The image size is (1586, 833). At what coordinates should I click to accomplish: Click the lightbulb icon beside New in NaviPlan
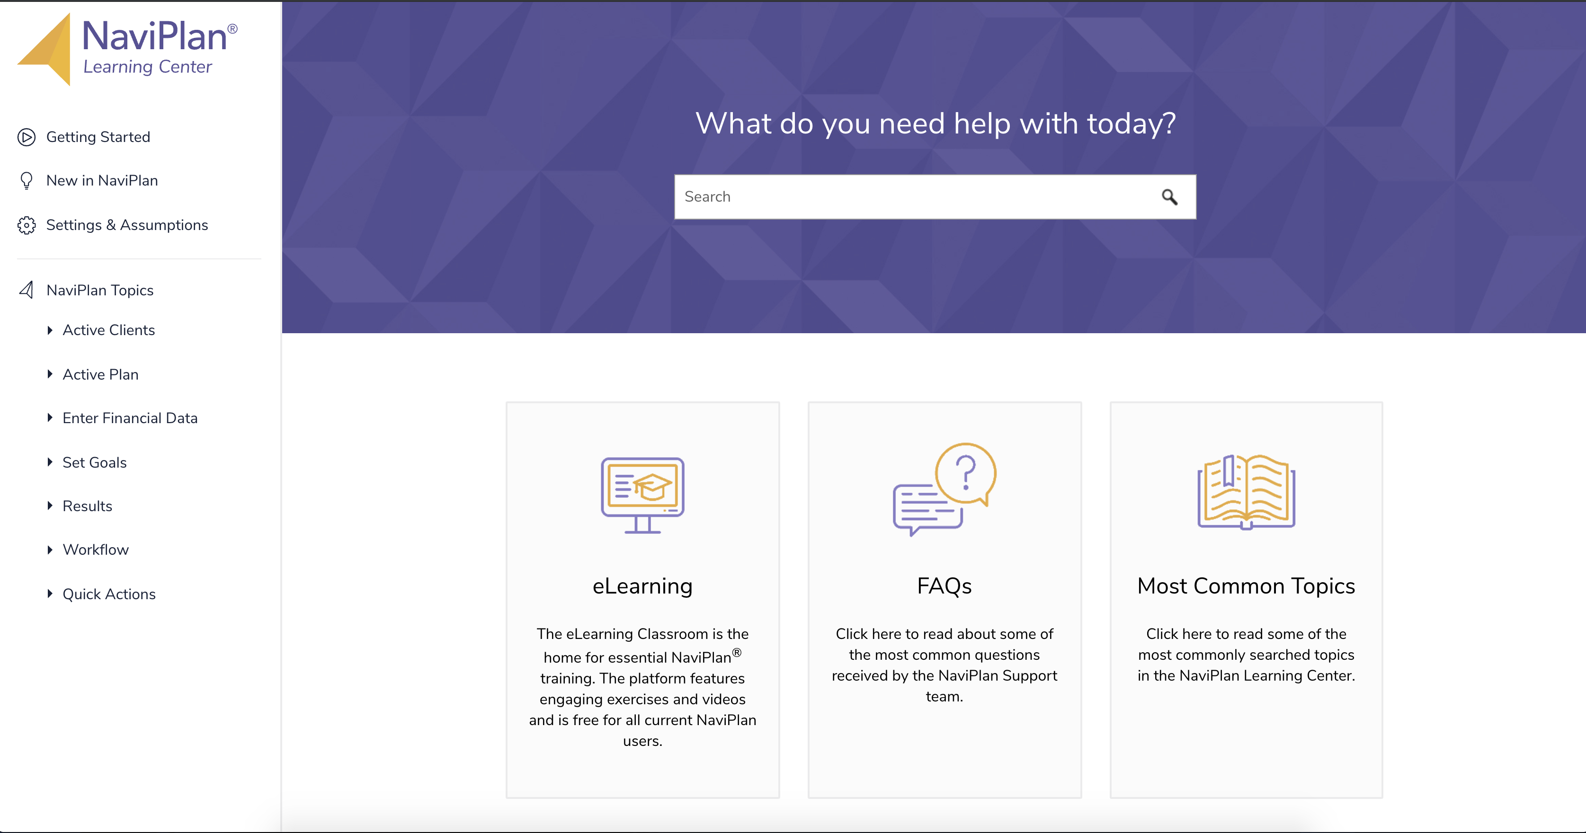click(x=27, y=180)
